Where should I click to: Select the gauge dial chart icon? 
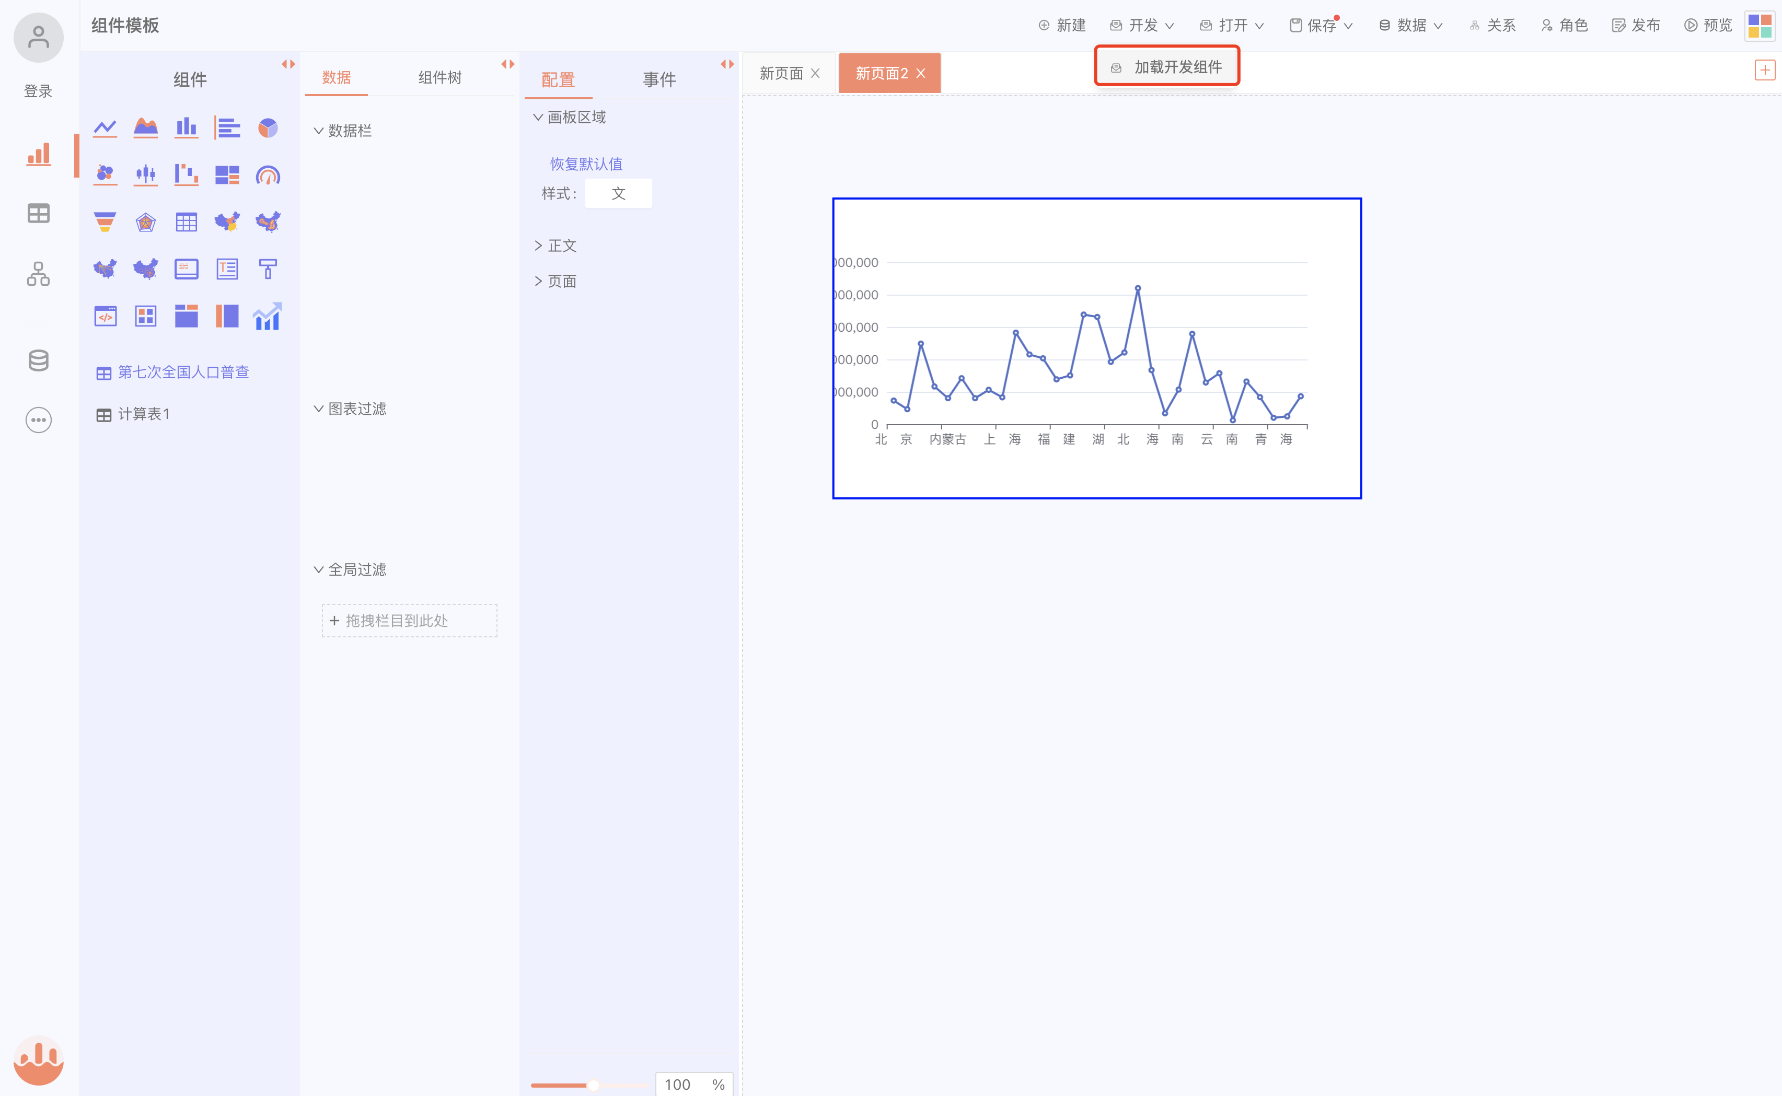[x=268, y=174]
